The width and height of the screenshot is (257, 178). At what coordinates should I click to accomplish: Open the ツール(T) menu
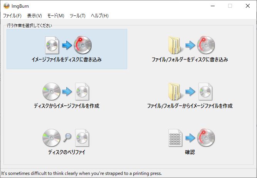(77, 16)
